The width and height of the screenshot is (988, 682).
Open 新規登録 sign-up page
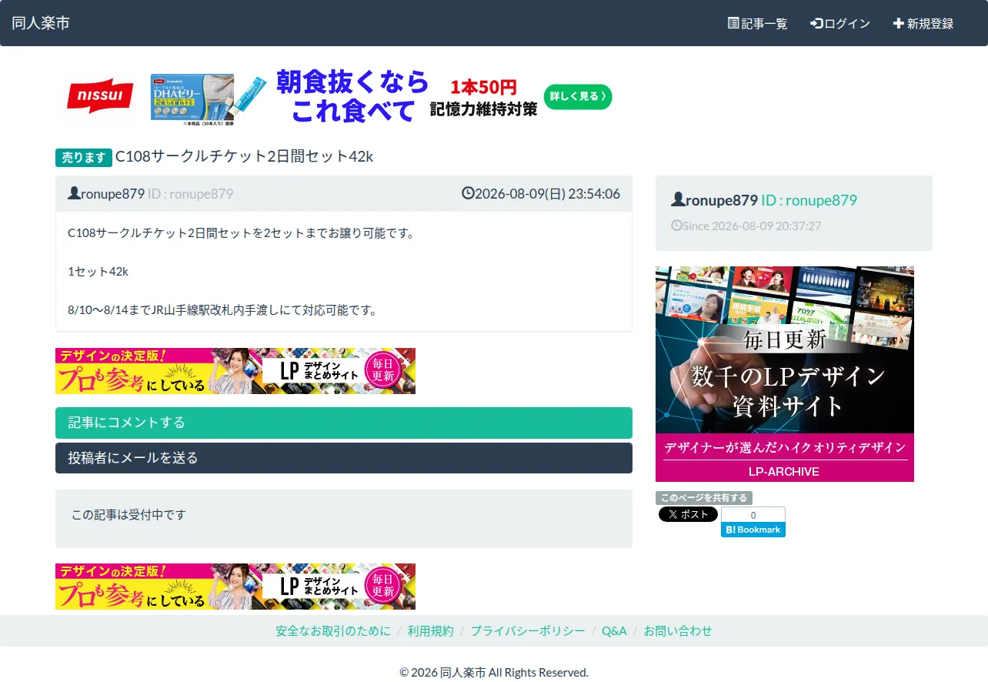pyautogui.click(x=923, y=23)
